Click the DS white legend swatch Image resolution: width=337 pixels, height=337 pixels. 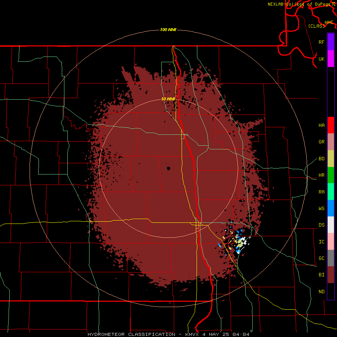(x=331, y=225)
